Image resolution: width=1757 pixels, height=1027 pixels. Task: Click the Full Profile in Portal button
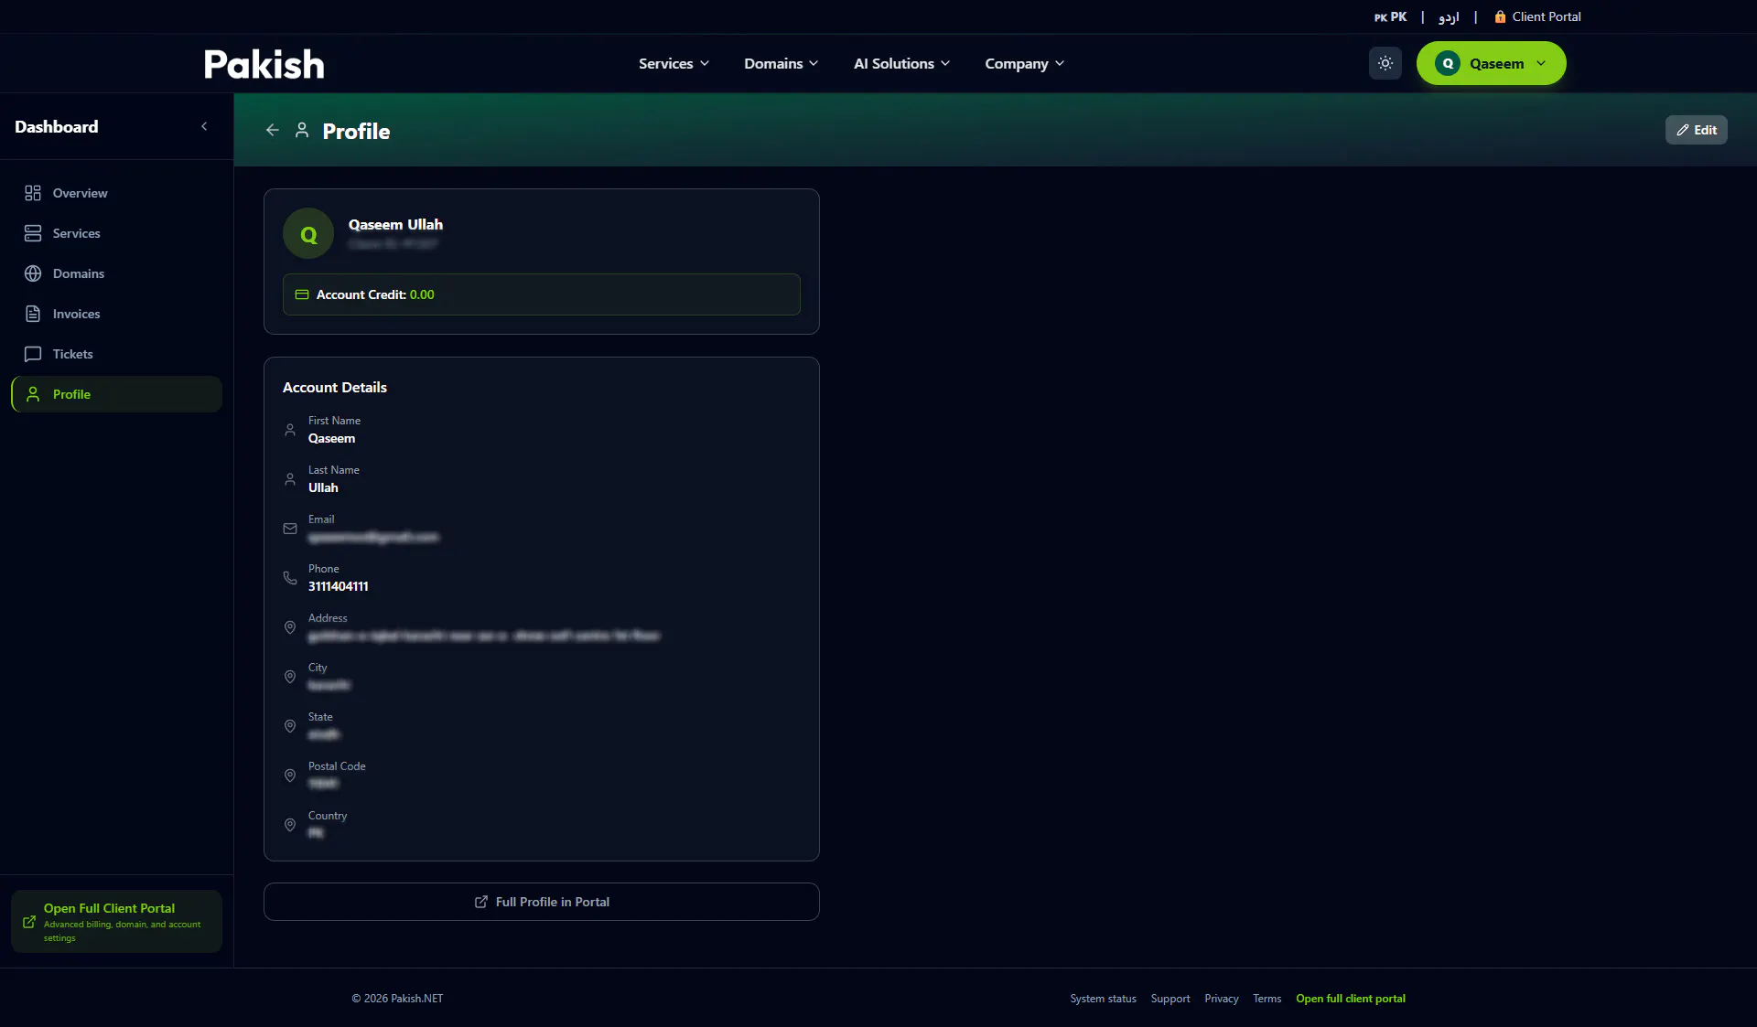(x=541, y=902)
